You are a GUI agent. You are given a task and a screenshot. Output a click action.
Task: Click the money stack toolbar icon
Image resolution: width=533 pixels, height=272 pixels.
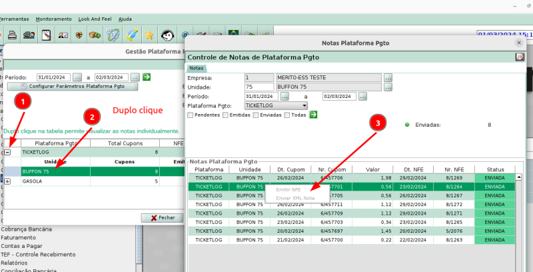97,34
